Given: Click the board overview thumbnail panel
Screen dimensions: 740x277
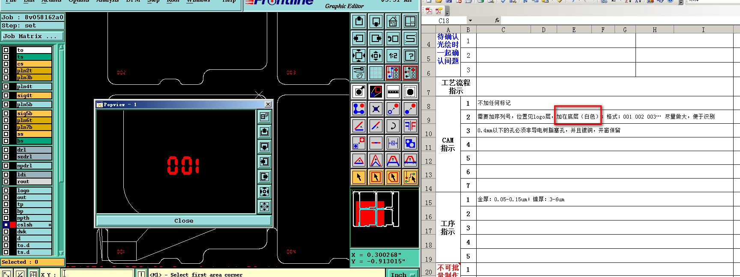Looking at the screenshot, I should click(385, 218).
